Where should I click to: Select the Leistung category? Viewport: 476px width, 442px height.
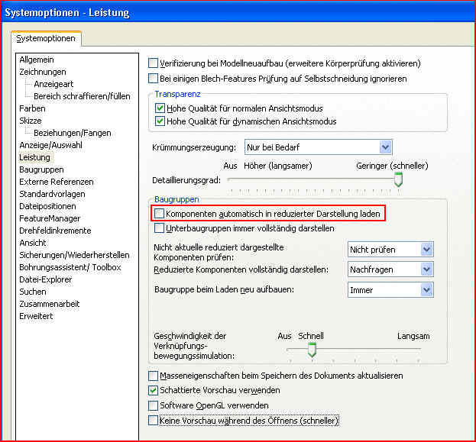coord(34,157)
